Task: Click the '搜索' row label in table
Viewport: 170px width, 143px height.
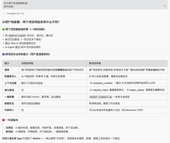Action: click(x=7, y=70)
